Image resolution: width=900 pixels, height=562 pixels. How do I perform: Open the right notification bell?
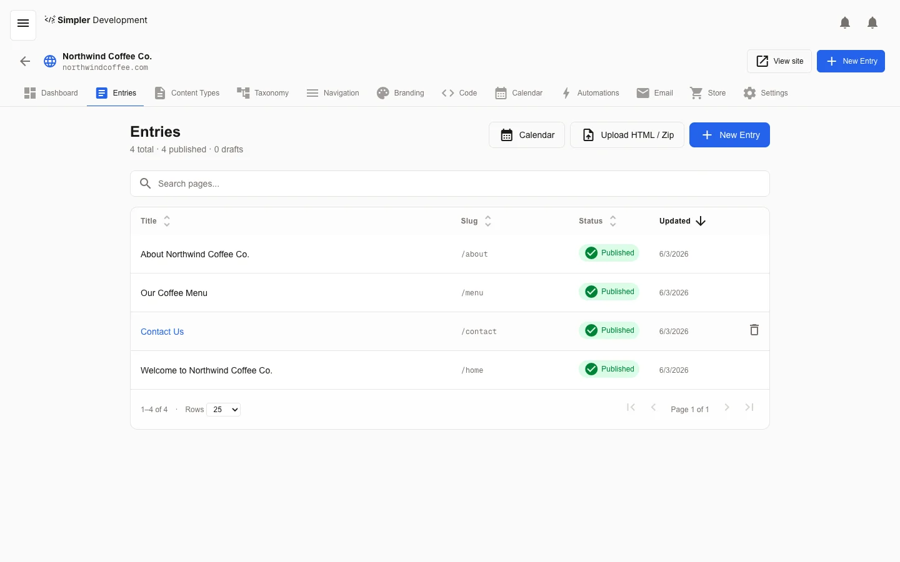coord(872,23)
